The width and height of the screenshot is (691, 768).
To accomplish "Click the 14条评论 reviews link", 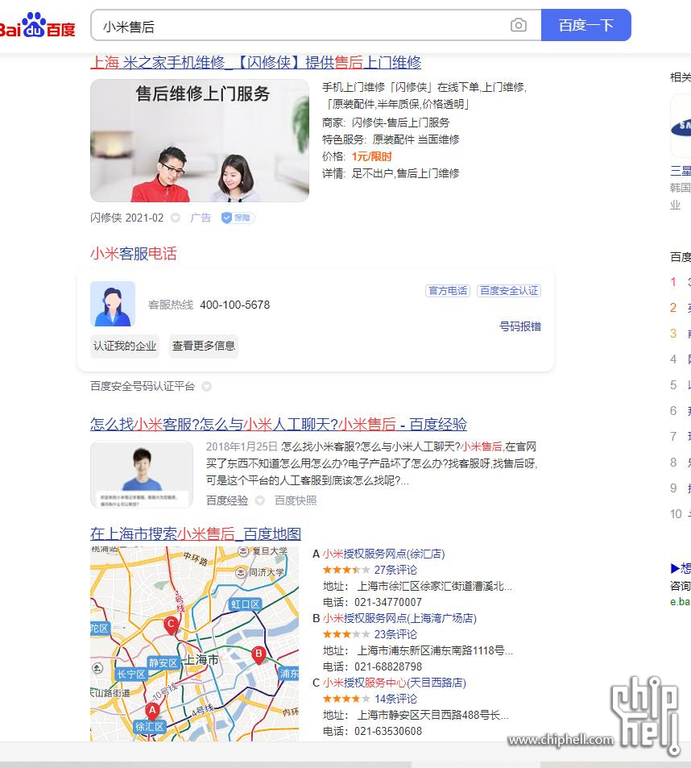I will 395,699.
